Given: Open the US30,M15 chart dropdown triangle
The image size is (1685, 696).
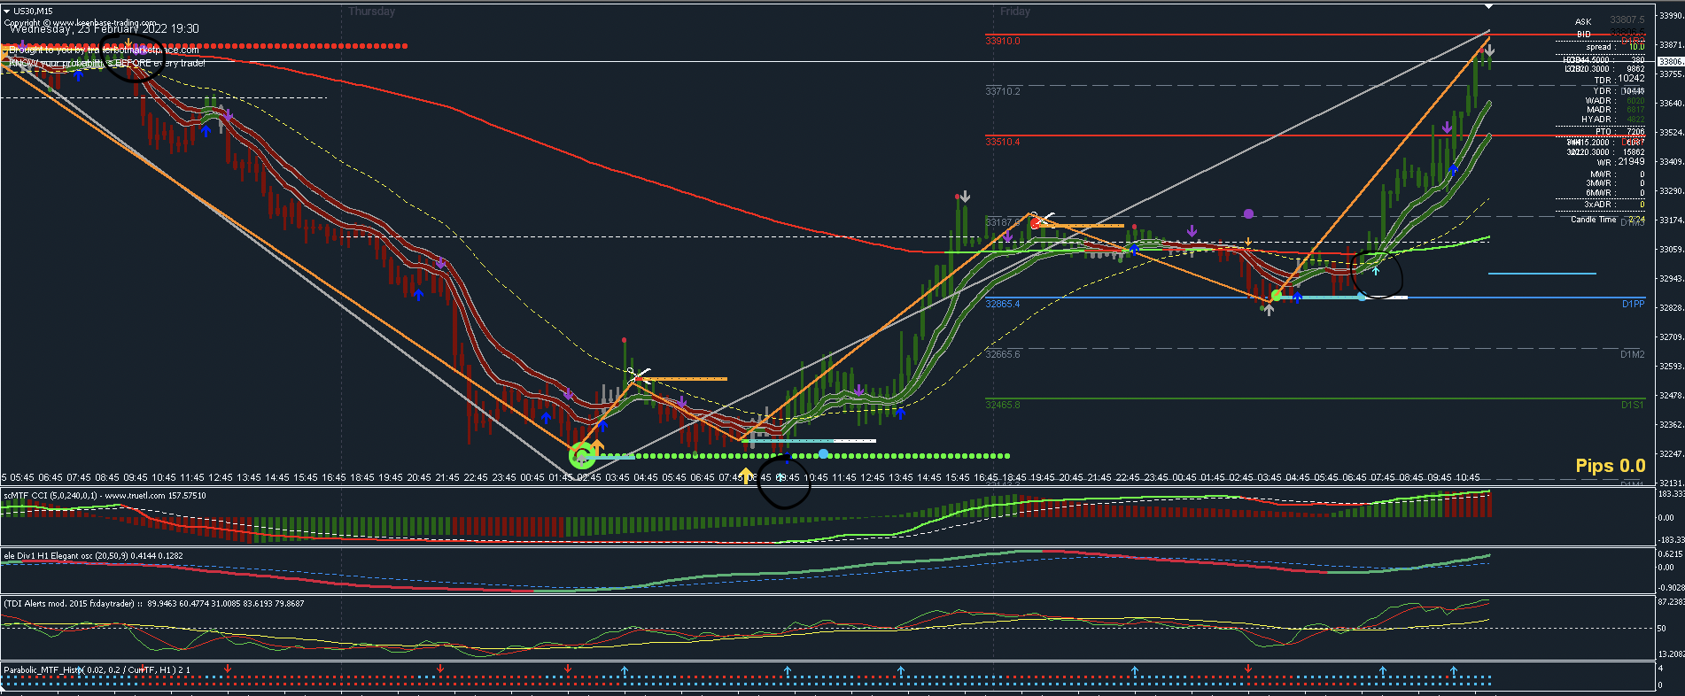Looking at the screenshot, I should pos(7,12).
